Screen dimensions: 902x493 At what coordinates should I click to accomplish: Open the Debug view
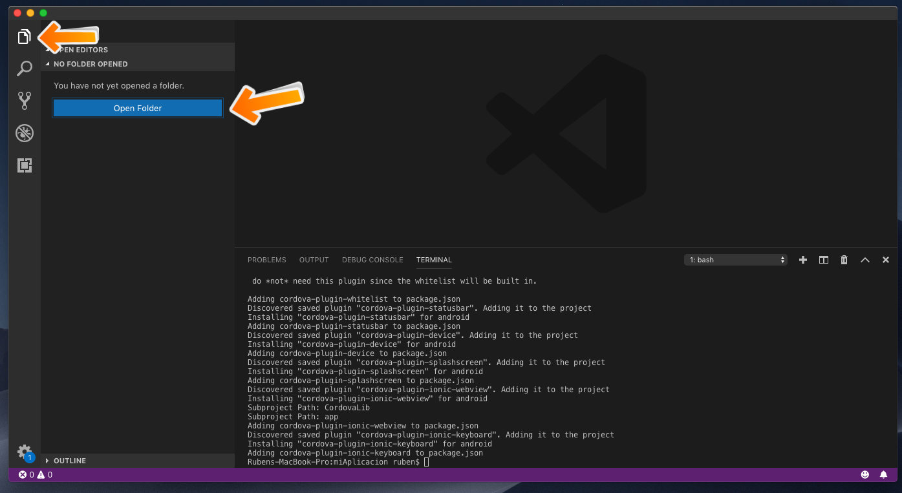(24, 133)
